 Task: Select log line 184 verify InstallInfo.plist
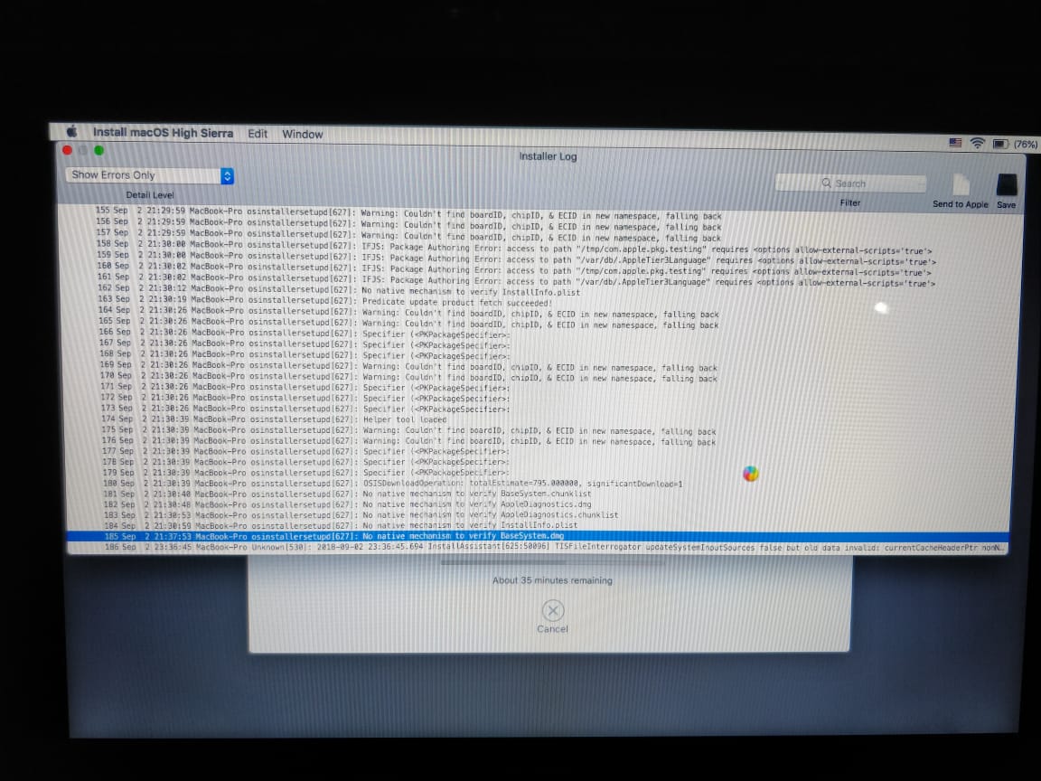[x=538, y=525]
